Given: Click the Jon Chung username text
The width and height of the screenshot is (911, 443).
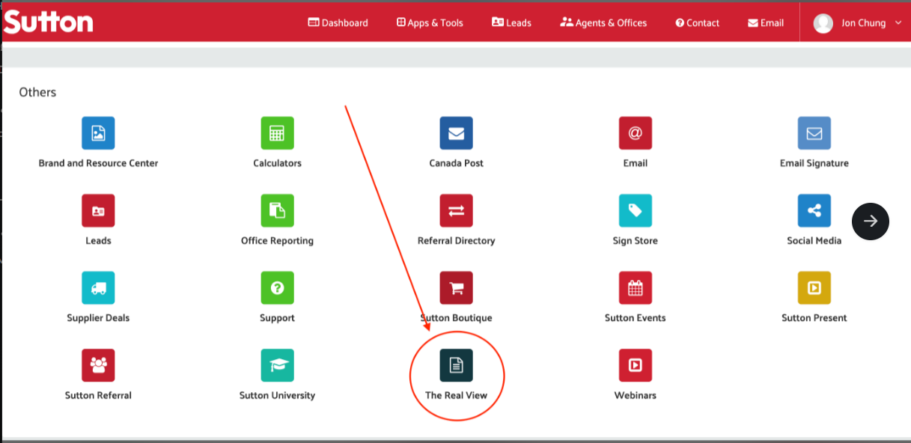Looking at the screenshot, I should coord(863,23).
